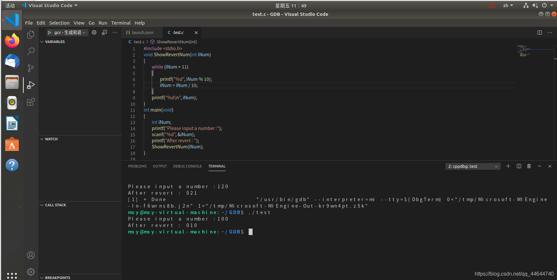Switch to the PROBLEMS panel tab
Screen dimensions: 557x280
(x=137, y=166)
